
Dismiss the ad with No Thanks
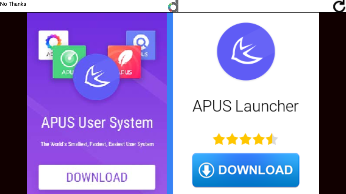[x=13, y=4]
